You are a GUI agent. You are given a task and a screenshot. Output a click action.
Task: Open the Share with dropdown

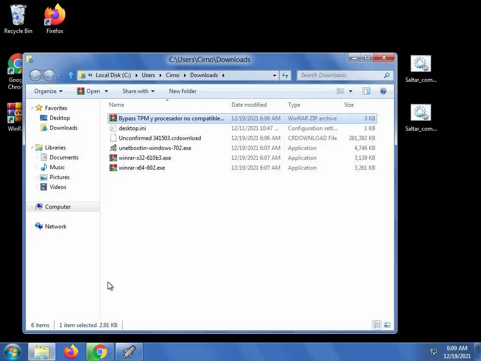pos(139,91)
